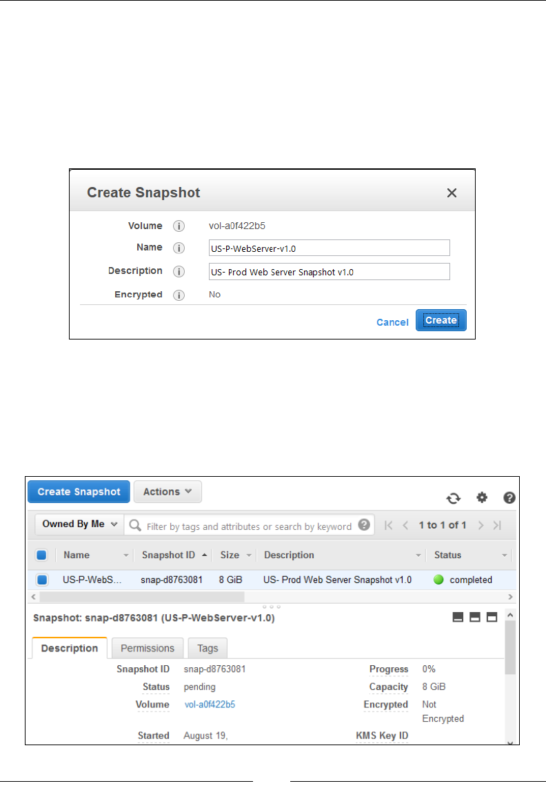
Task: Click the help question mark icon in toolbar
Action: [x=509, y=498]
